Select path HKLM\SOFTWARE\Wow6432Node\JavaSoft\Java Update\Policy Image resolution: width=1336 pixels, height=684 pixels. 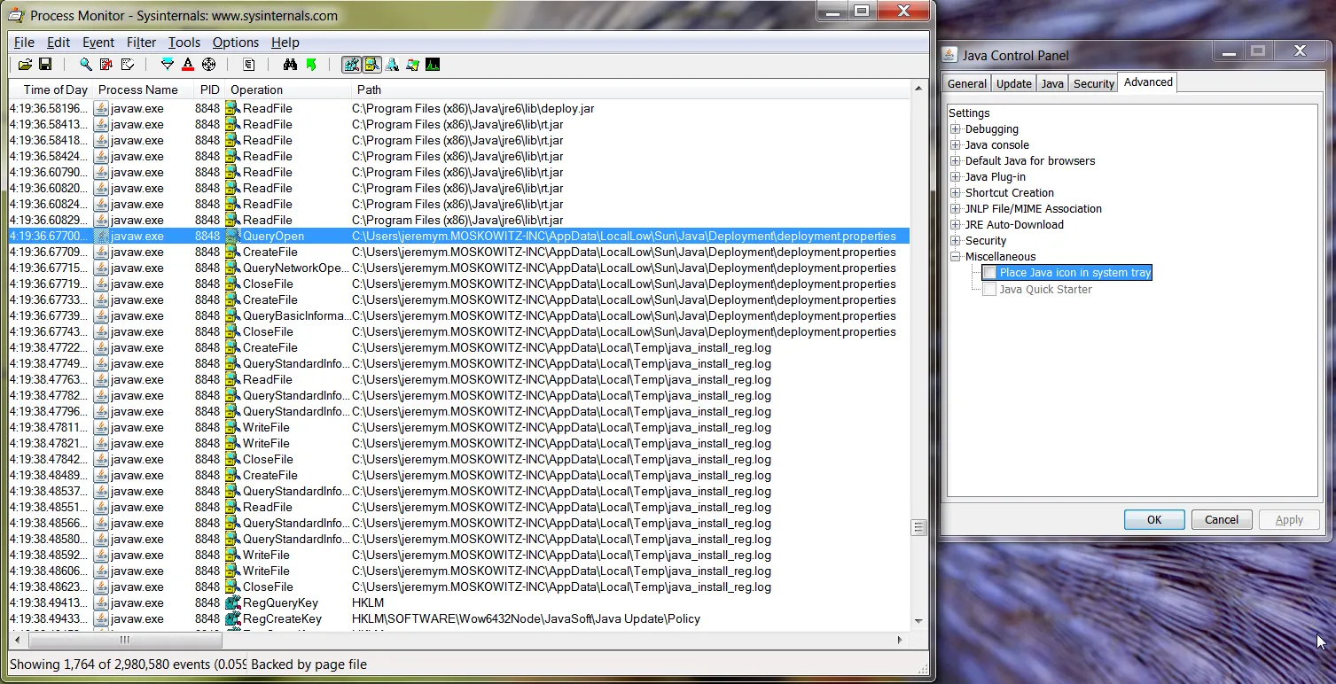[527, 619]
